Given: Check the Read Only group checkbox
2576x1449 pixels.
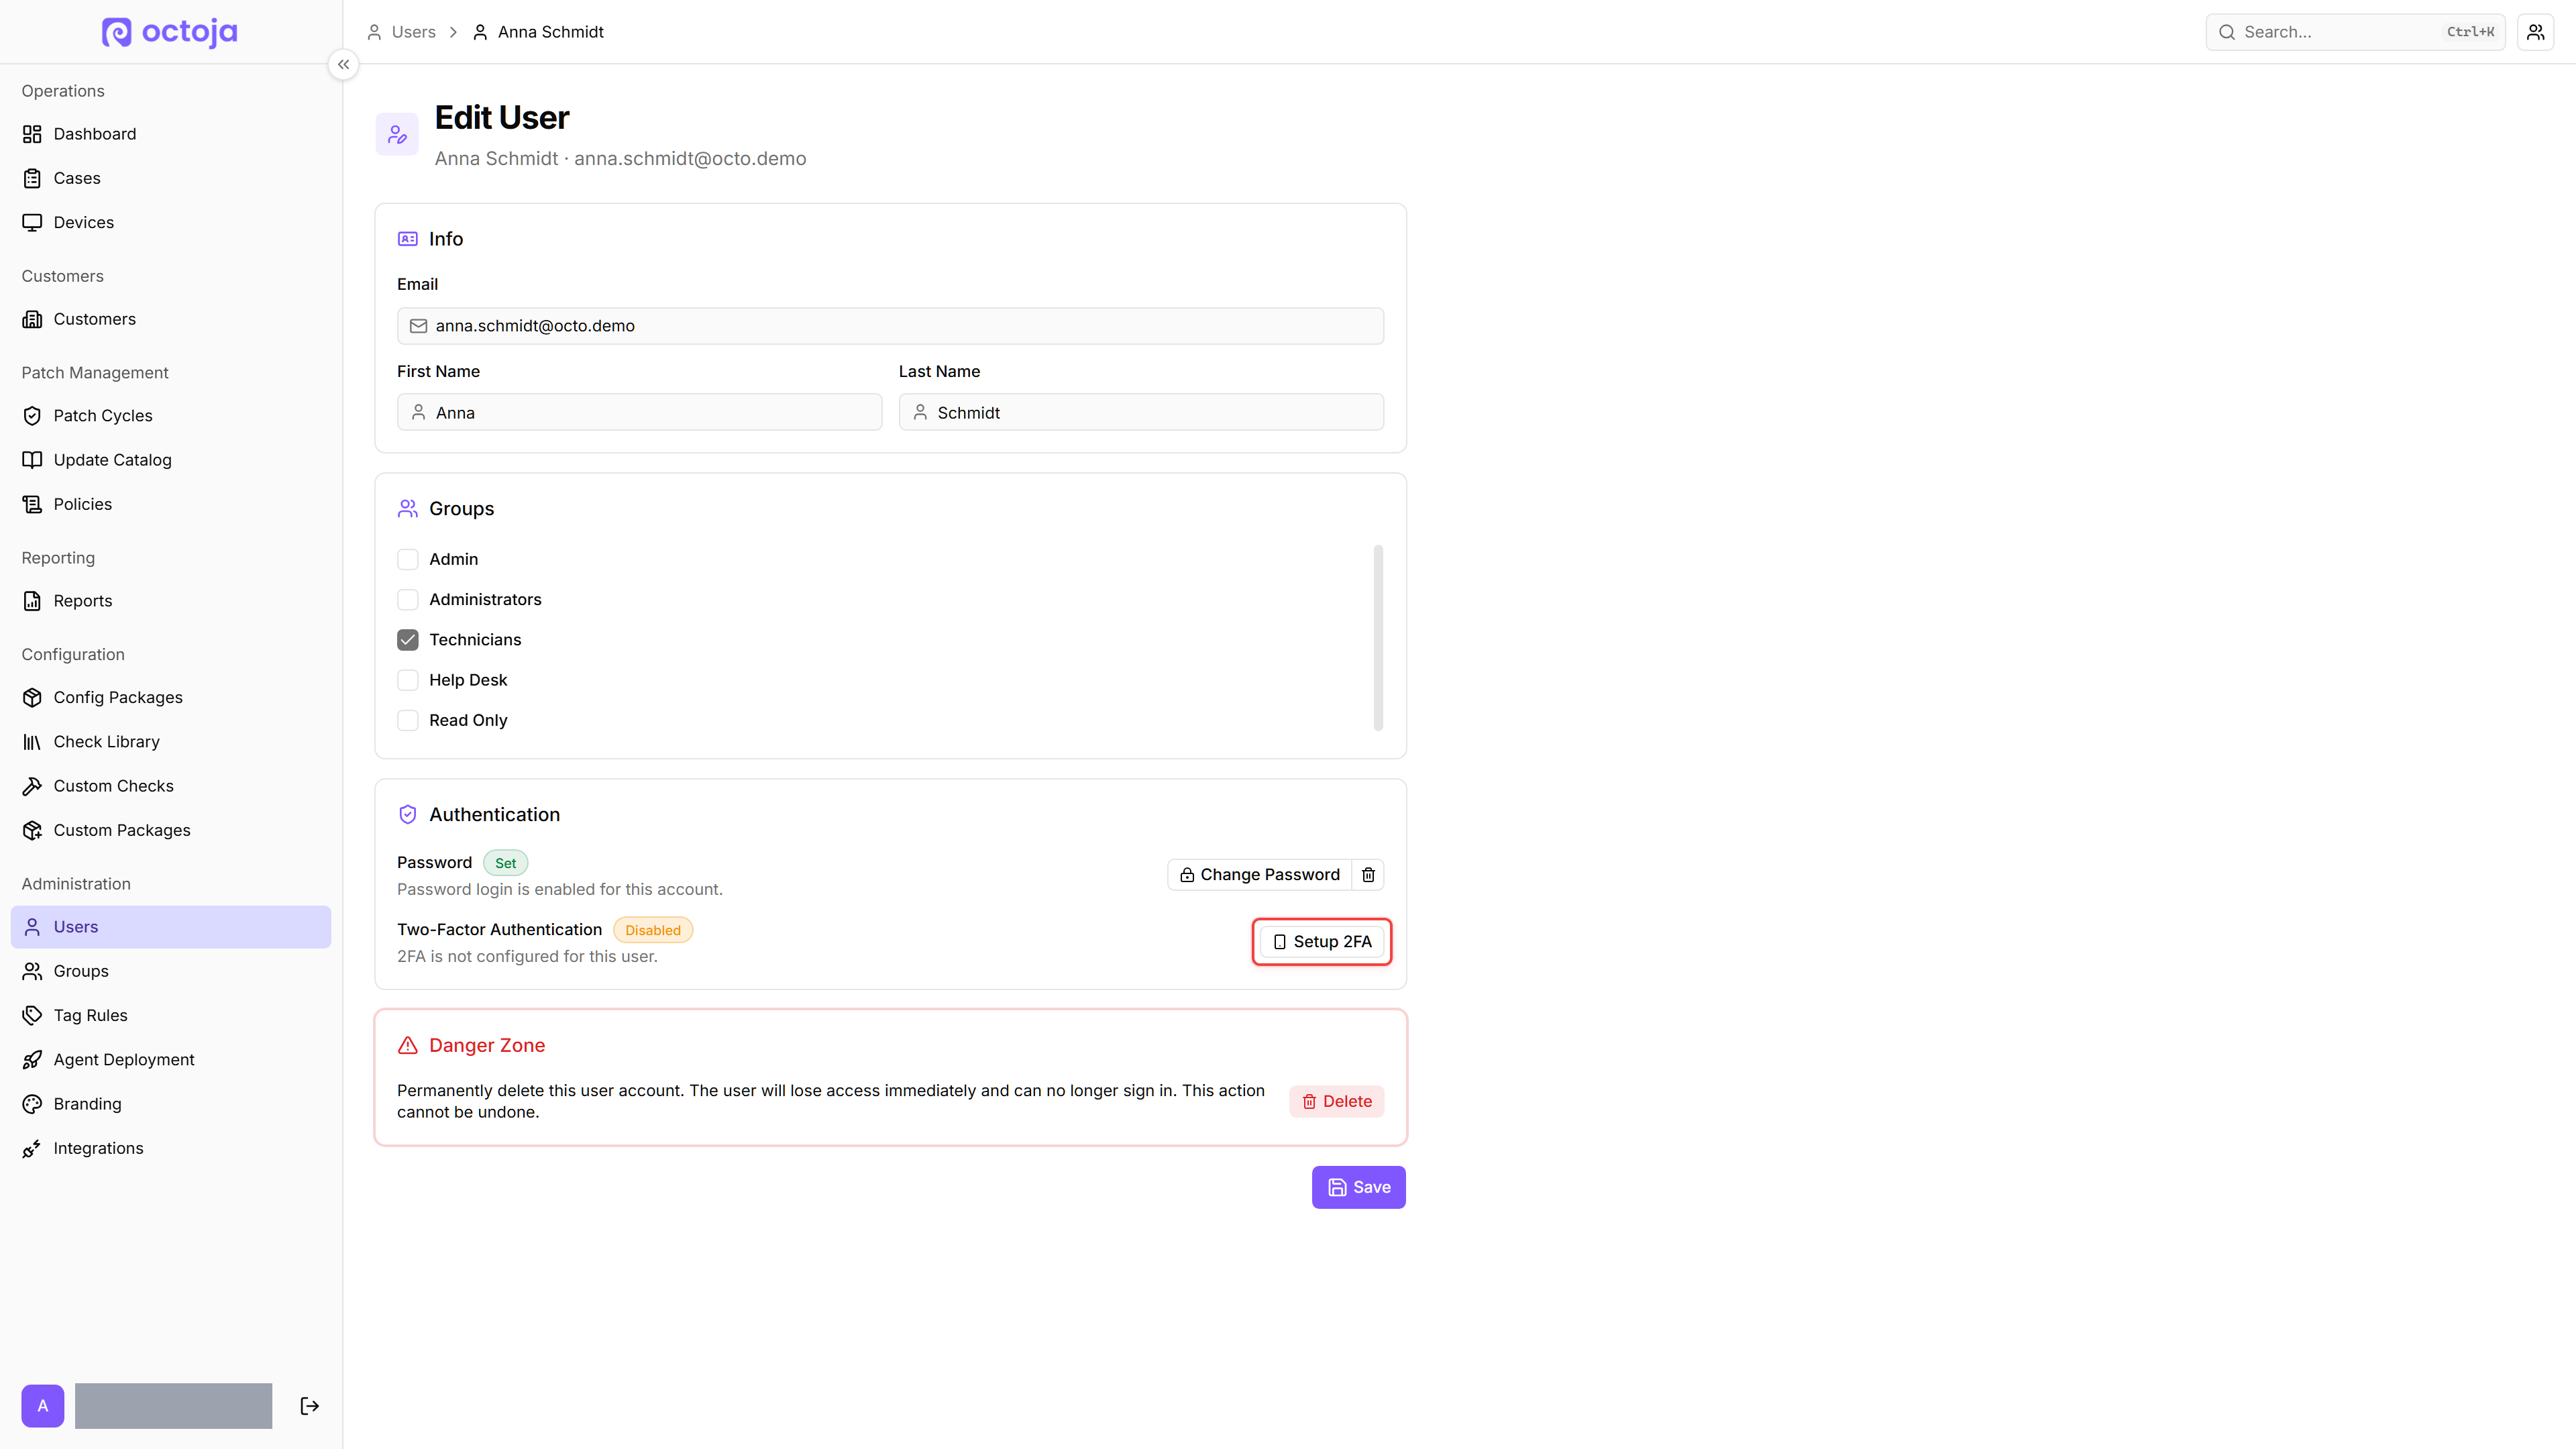Looking at the screenshot, I should 408,720.
